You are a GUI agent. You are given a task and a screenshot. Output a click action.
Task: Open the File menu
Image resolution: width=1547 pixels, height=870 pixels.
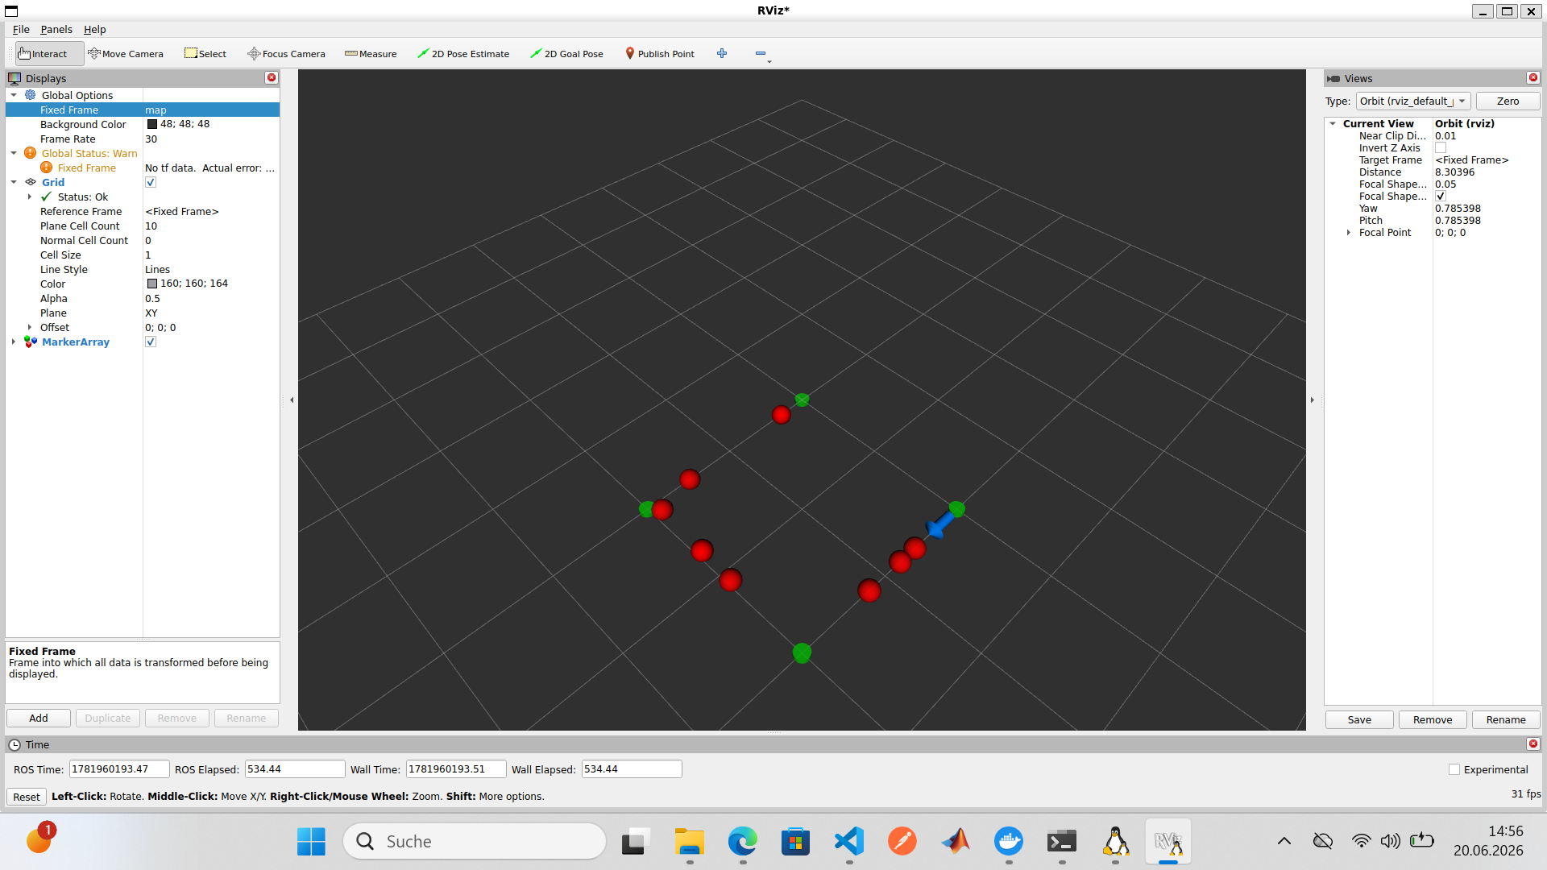point(21,29)
